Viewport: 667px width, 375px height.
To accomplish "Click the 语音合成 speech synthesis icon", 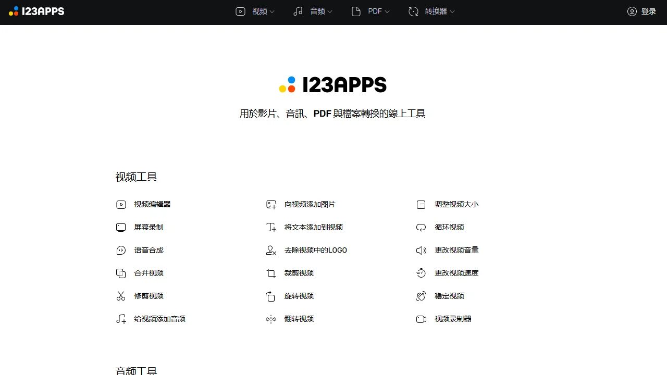I will [x=121, y=250].
